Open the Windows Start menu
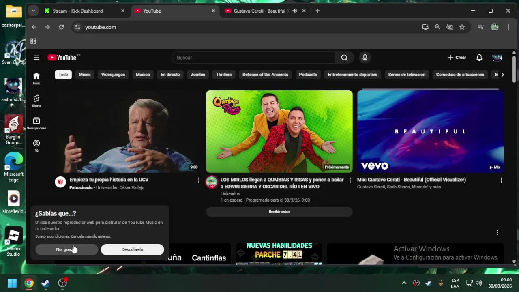519x292 pixels. 12,283
